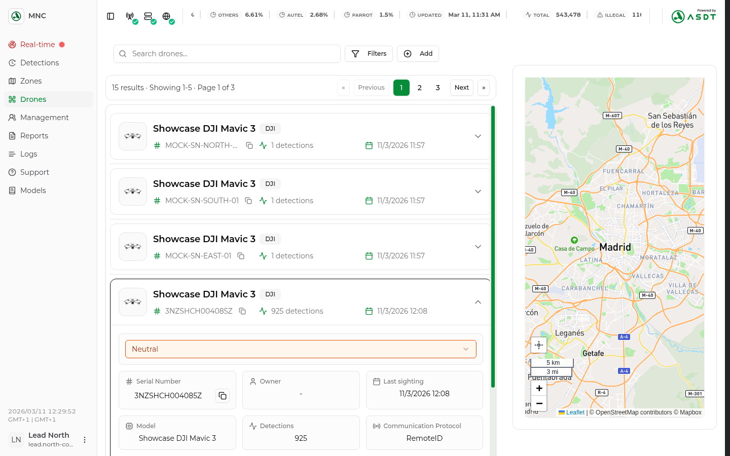The image size is (730, 456).
Task: Open Real-time view
Action: tap(48, 45)
